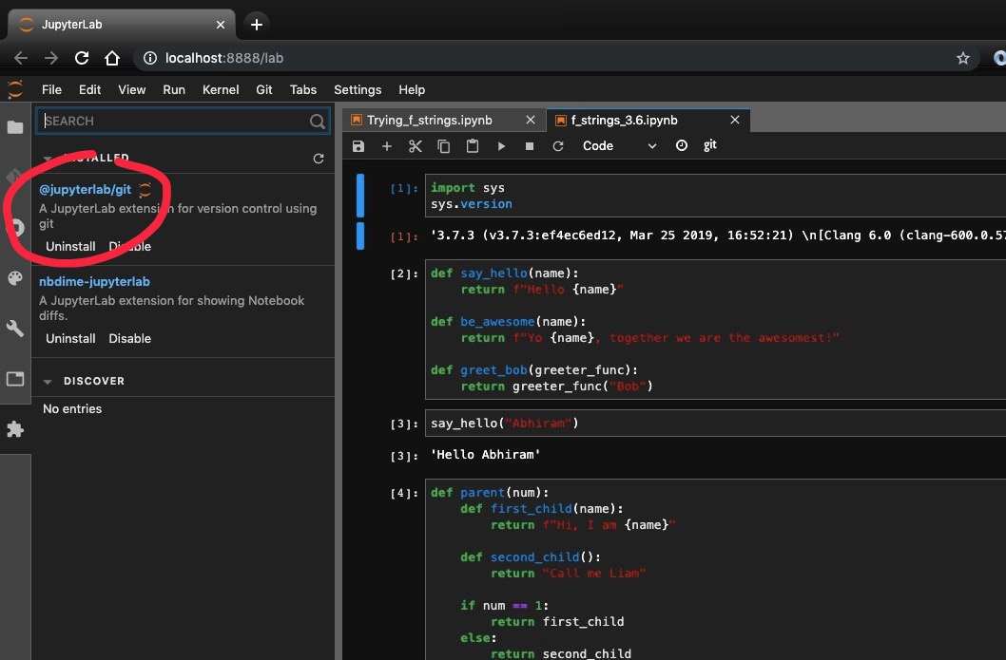Disable the nbdime-jupyterlab extension
The width and height of the screenshot is (1006, 660).
click(x=129, y=338)
